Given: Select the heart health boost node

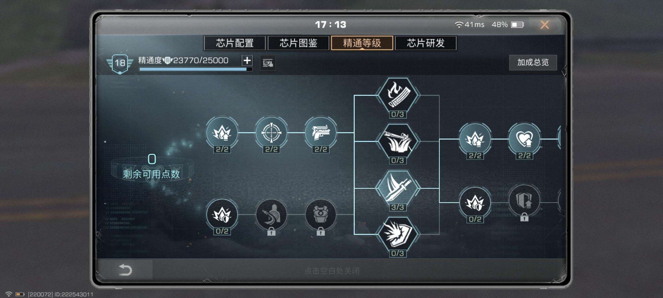Looking at the screenshot, I should click(524, 139).
